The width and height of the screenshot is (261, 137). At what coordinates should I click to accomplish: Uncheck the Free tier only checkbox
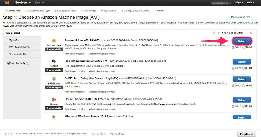click(8, 63)
